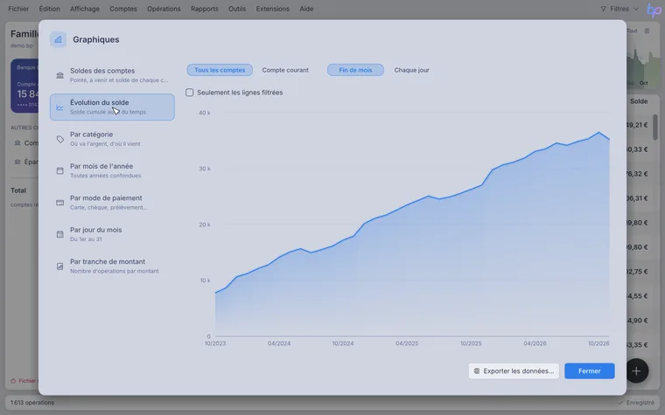Click the vertical scrollbar in the main window

pos(654,127)
